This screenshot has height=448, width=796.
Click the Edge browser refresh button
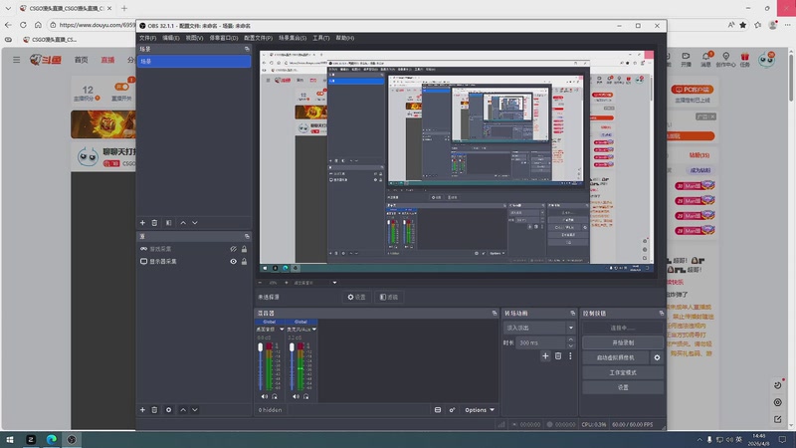pyautogui.click(x=23, y=24)
